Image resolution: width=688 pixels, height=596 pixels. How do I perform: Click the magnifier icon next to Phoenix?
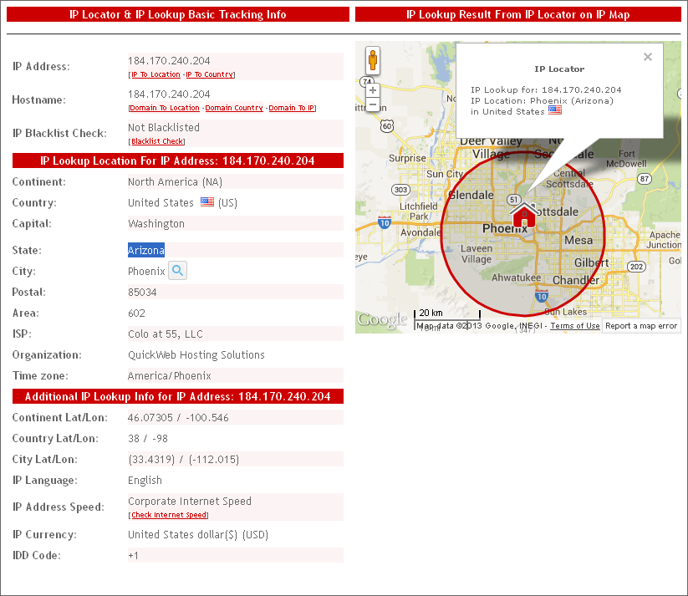coord(178,270)
